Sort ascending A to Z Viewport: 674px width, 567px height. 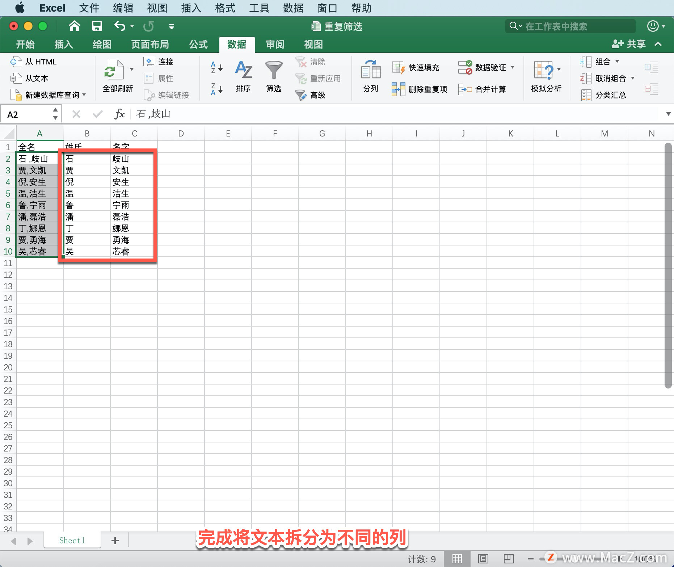click(x=216, y=68)
